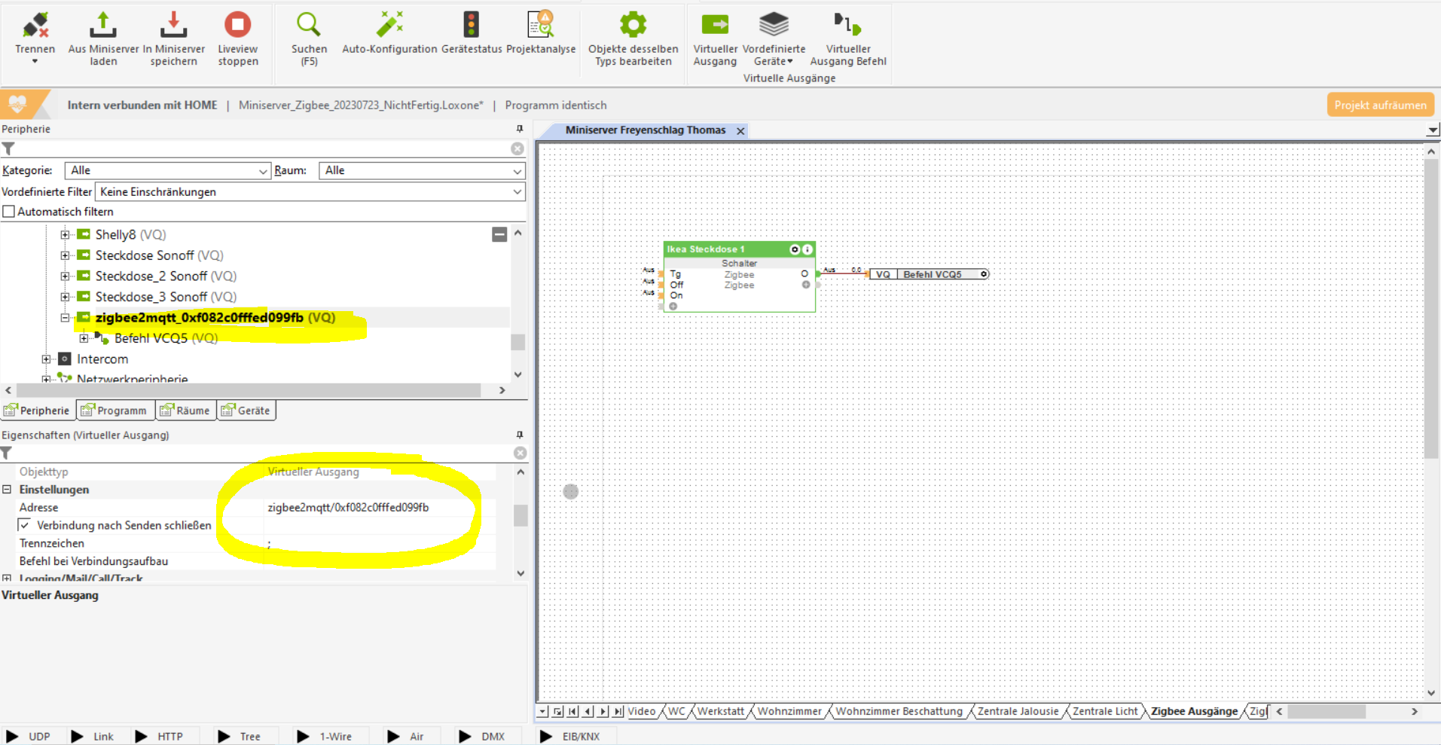This screenshot has height=745, width=1441.
Task: Select Befehl VCQ5 in the periphery tree
Action: pos(151,338)
